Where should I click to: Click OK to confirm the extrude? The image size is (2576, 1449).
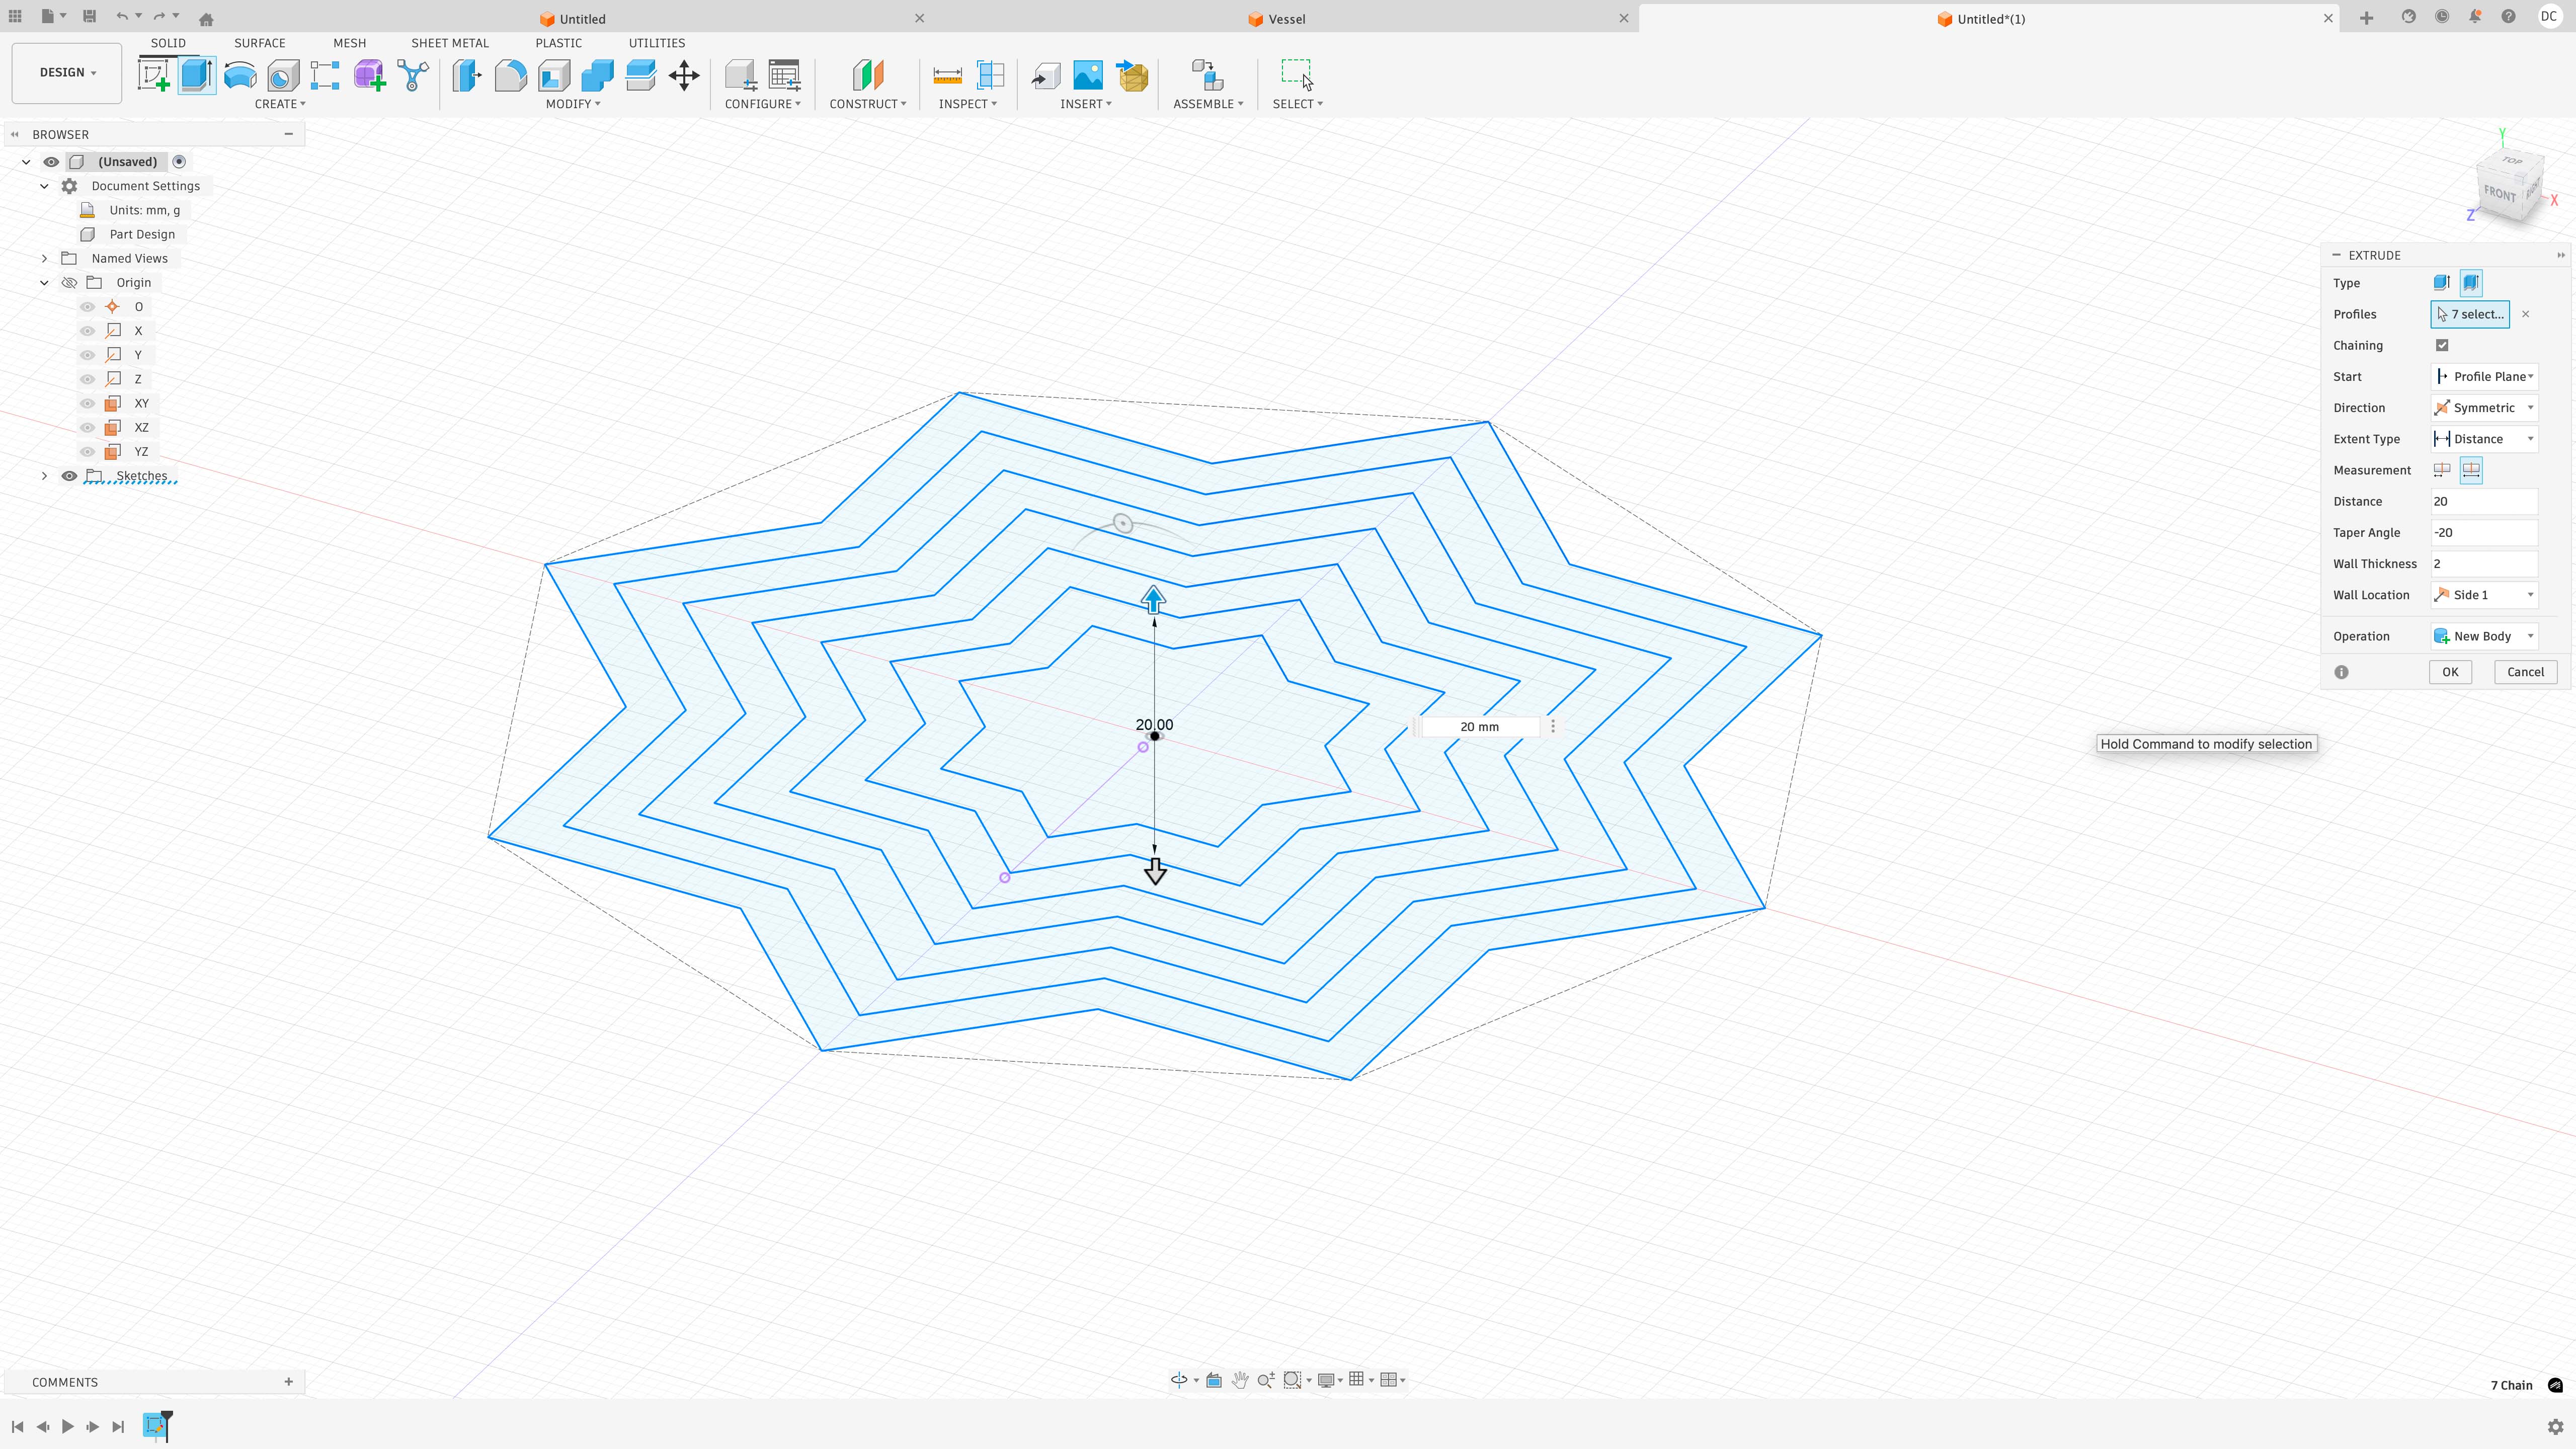tap(2450, 671)
